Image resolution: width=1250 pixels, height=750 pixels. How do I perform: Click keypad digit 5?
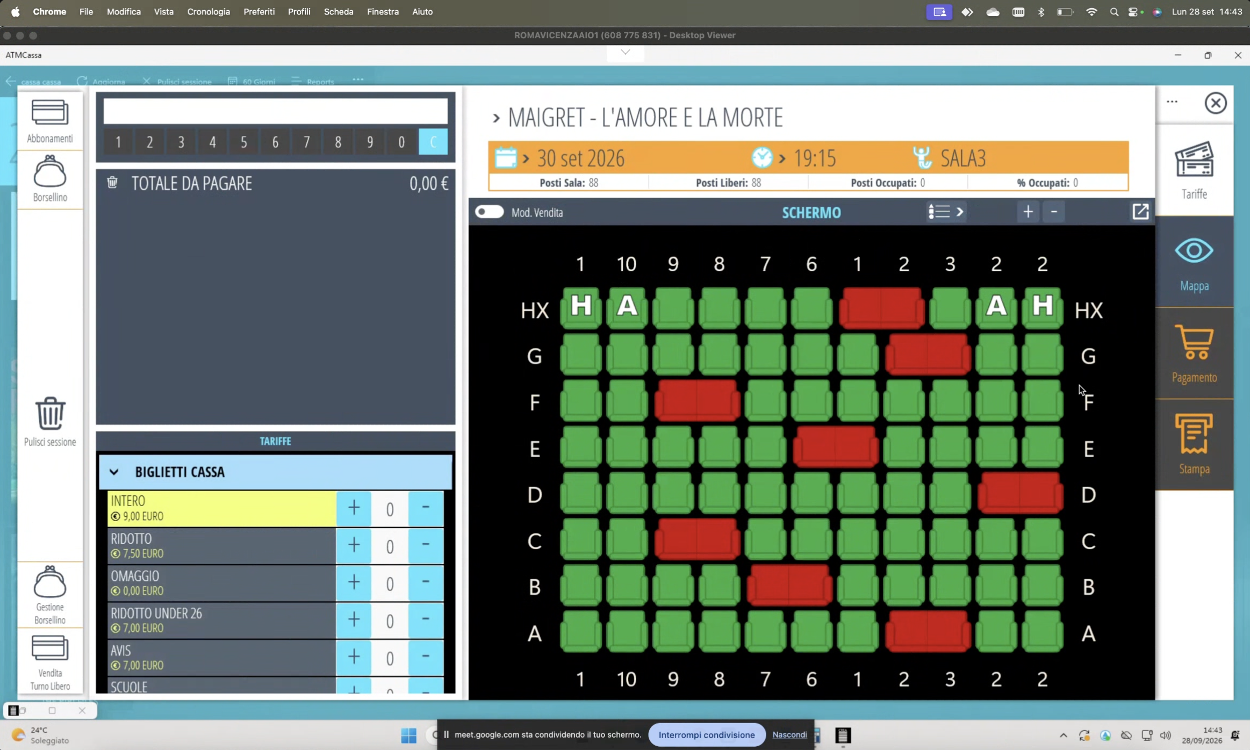click(x=243, y=142)
